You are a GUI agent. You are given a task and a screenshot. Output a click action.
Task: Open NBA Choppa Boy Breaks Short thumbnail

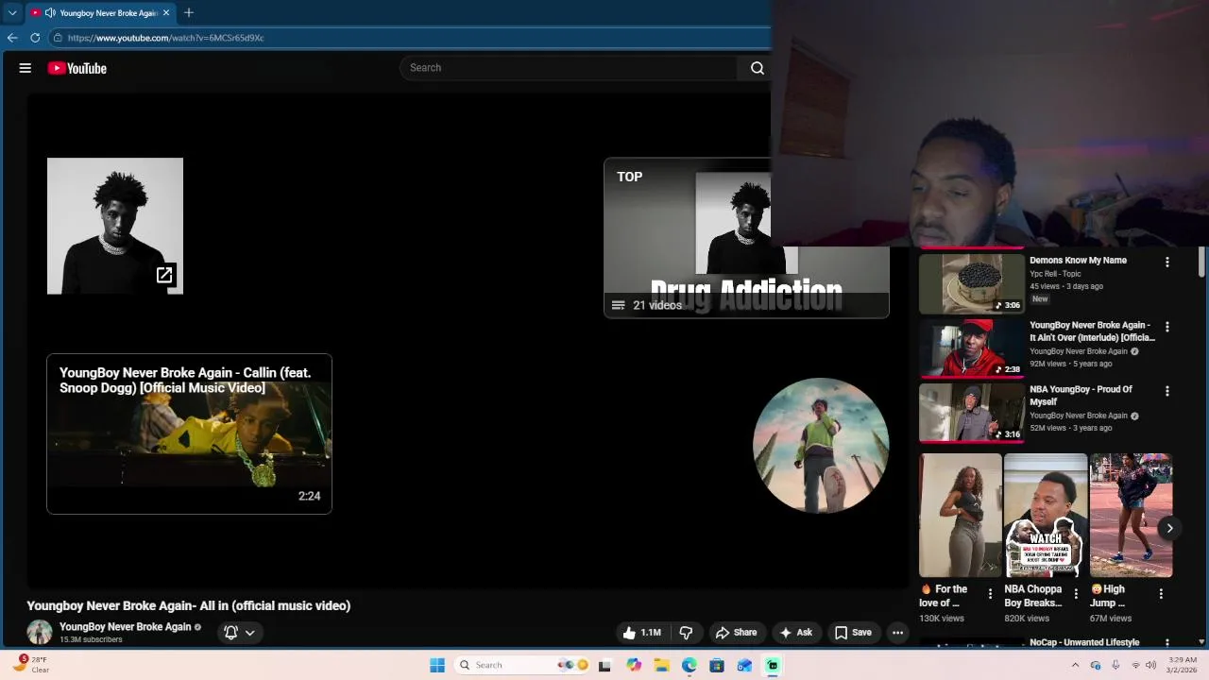pyautogui.click(x=1046, y=516)
